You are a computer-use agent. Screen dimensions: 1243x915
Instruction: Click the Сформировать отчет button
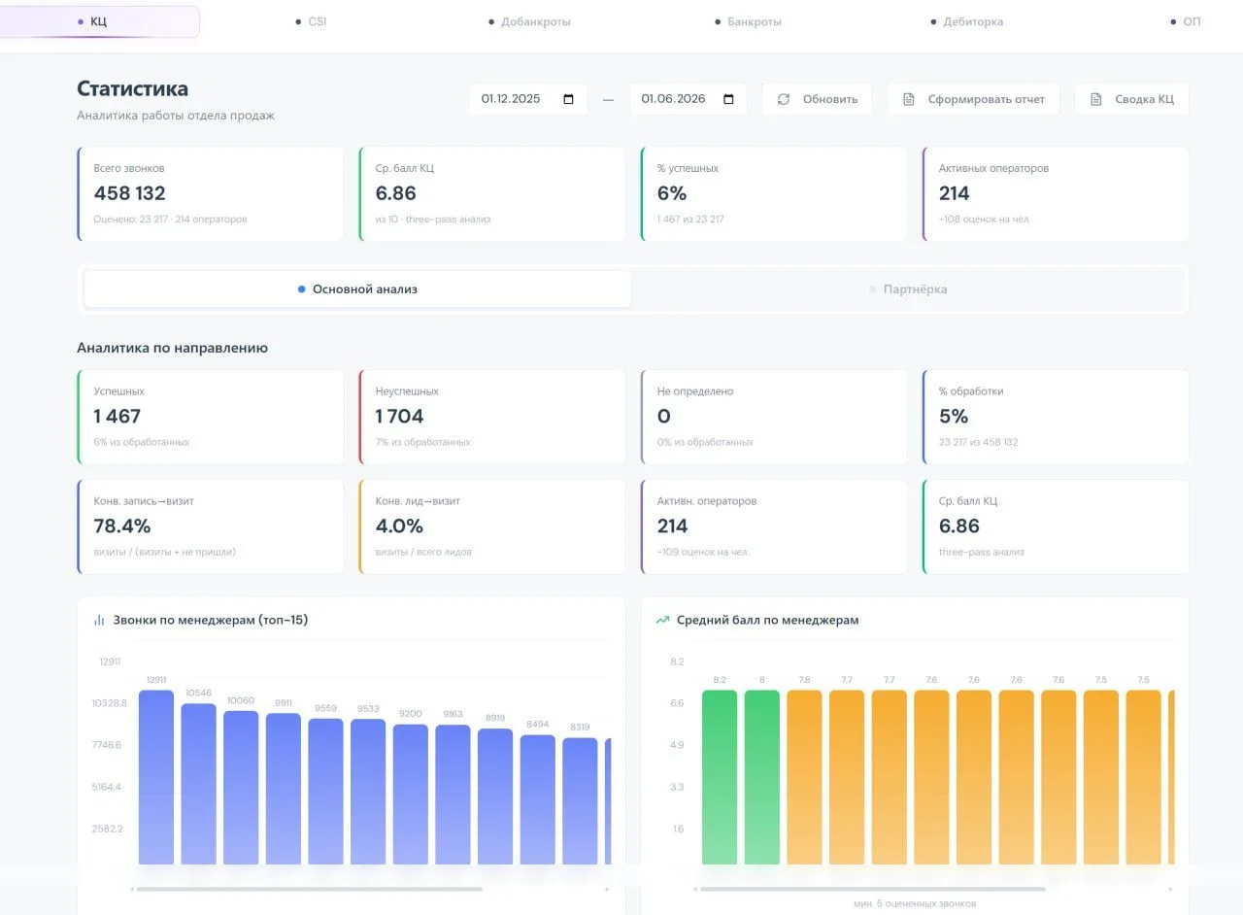(x=973, y=99)
